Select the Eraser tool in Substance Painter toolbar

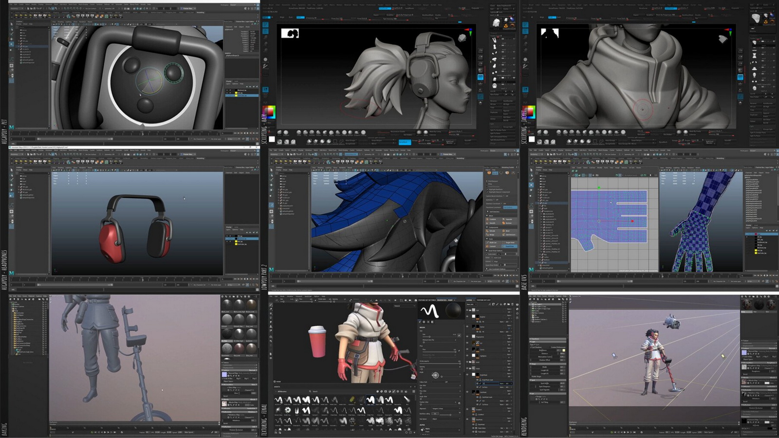point(271,309)
